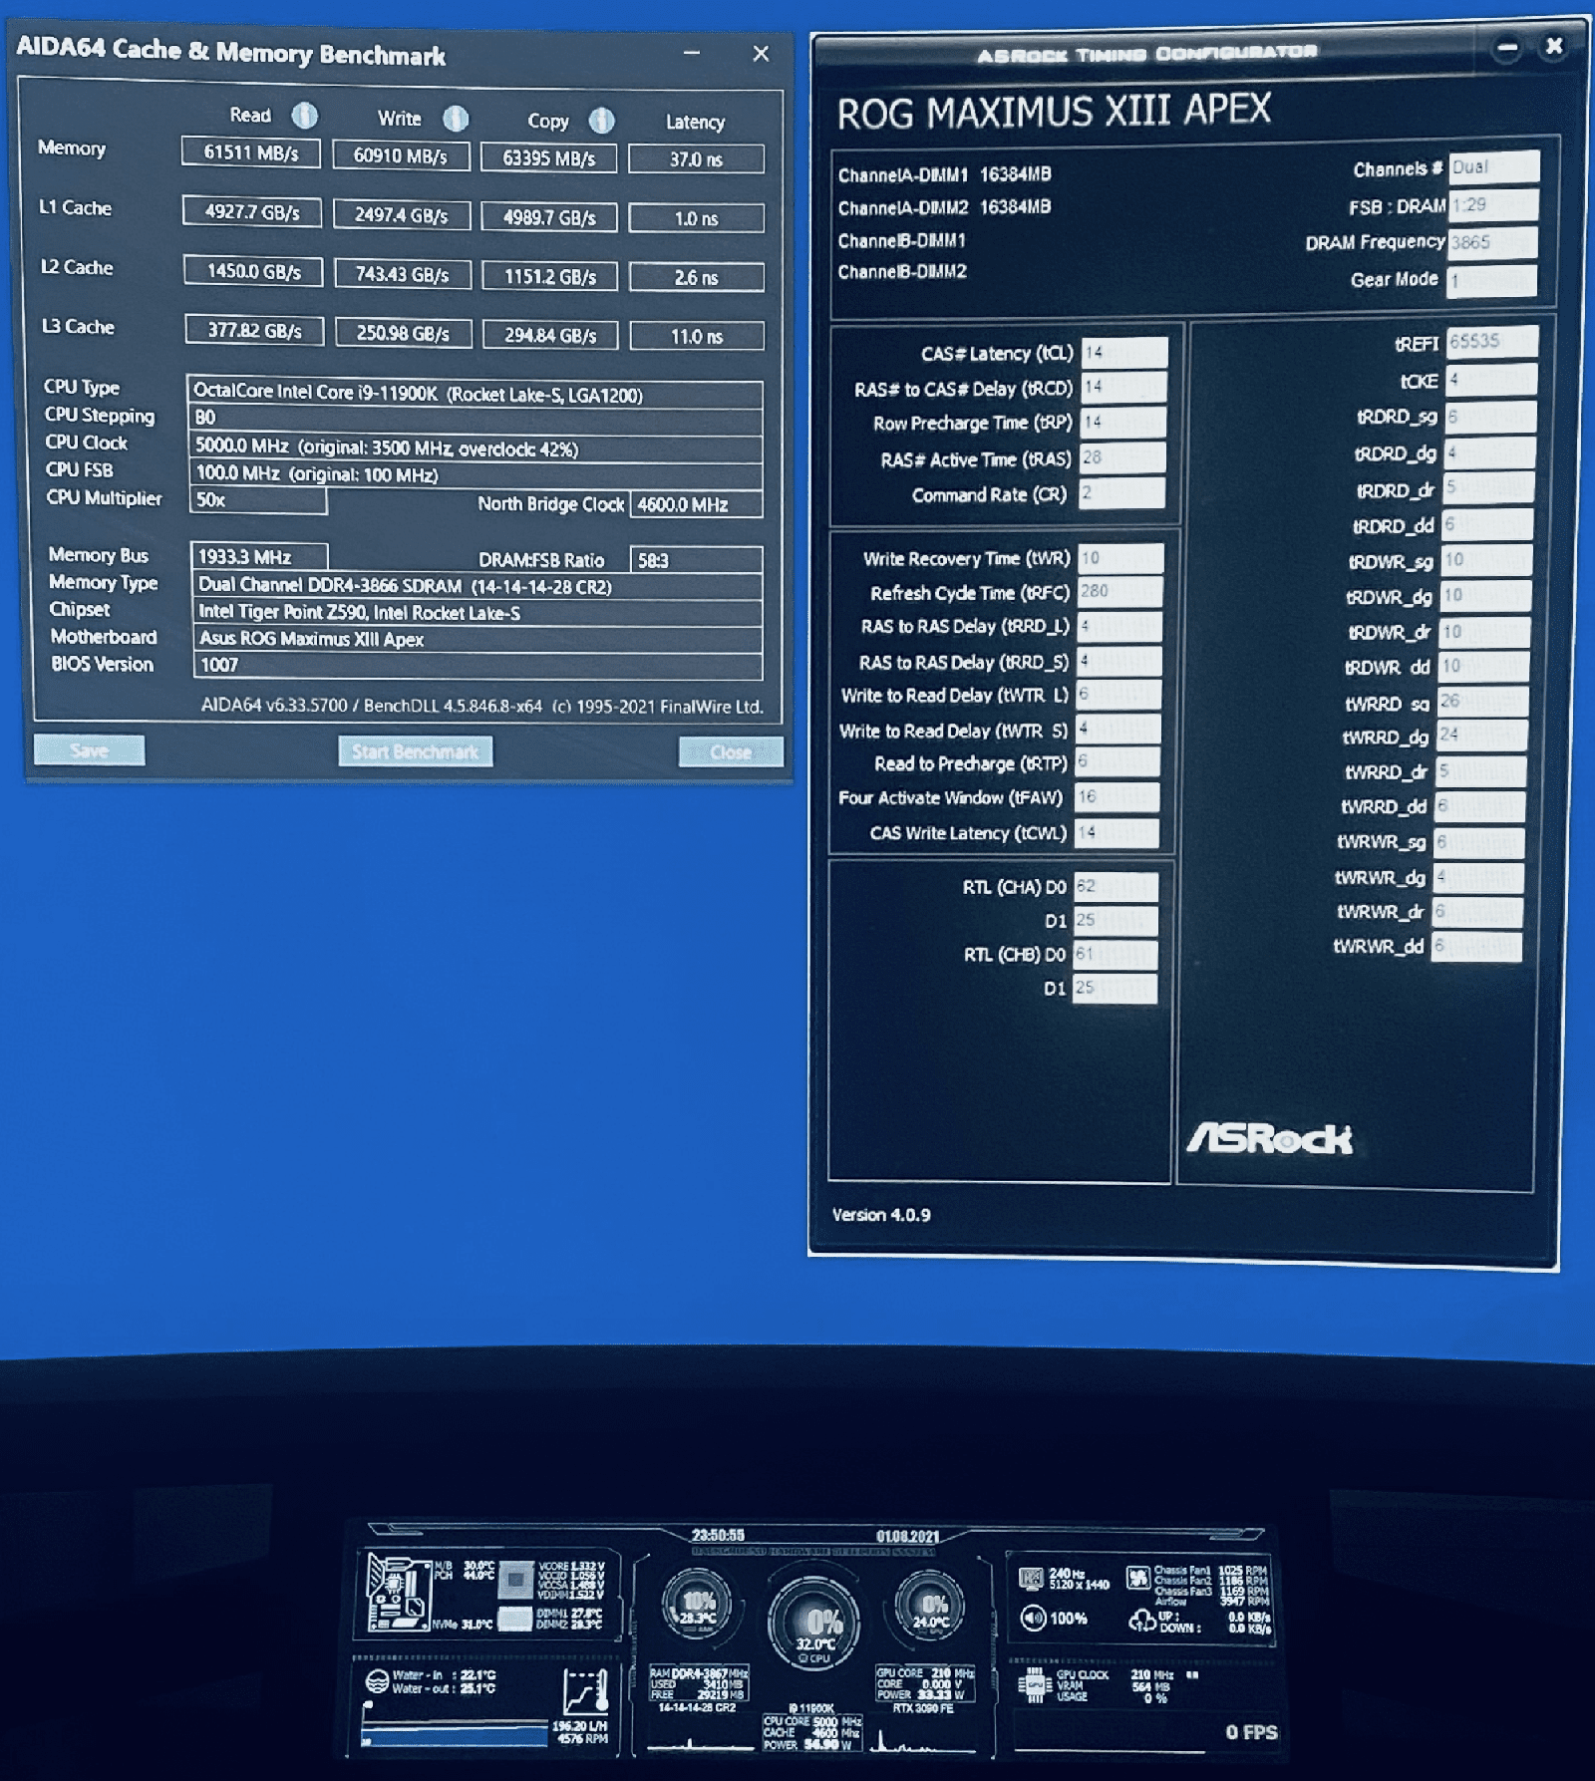Click the L1 Cache Read value 4927.7 GB/s
Viewport: 1595px width, 1781px height.
[x=252, y=212]
